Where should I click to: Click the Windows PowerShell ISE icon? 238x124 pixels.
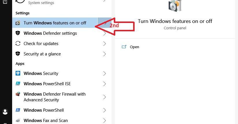tap(18, 84)
